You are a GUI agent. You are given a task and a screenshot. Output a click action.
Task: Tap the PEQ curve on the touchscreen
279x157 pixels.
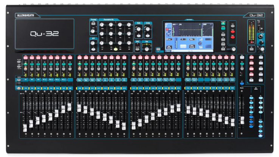[x=190, y=30]
